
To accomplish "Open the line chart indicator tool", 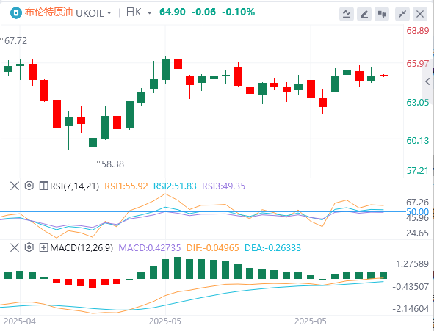I will click(x=347, y=14).
